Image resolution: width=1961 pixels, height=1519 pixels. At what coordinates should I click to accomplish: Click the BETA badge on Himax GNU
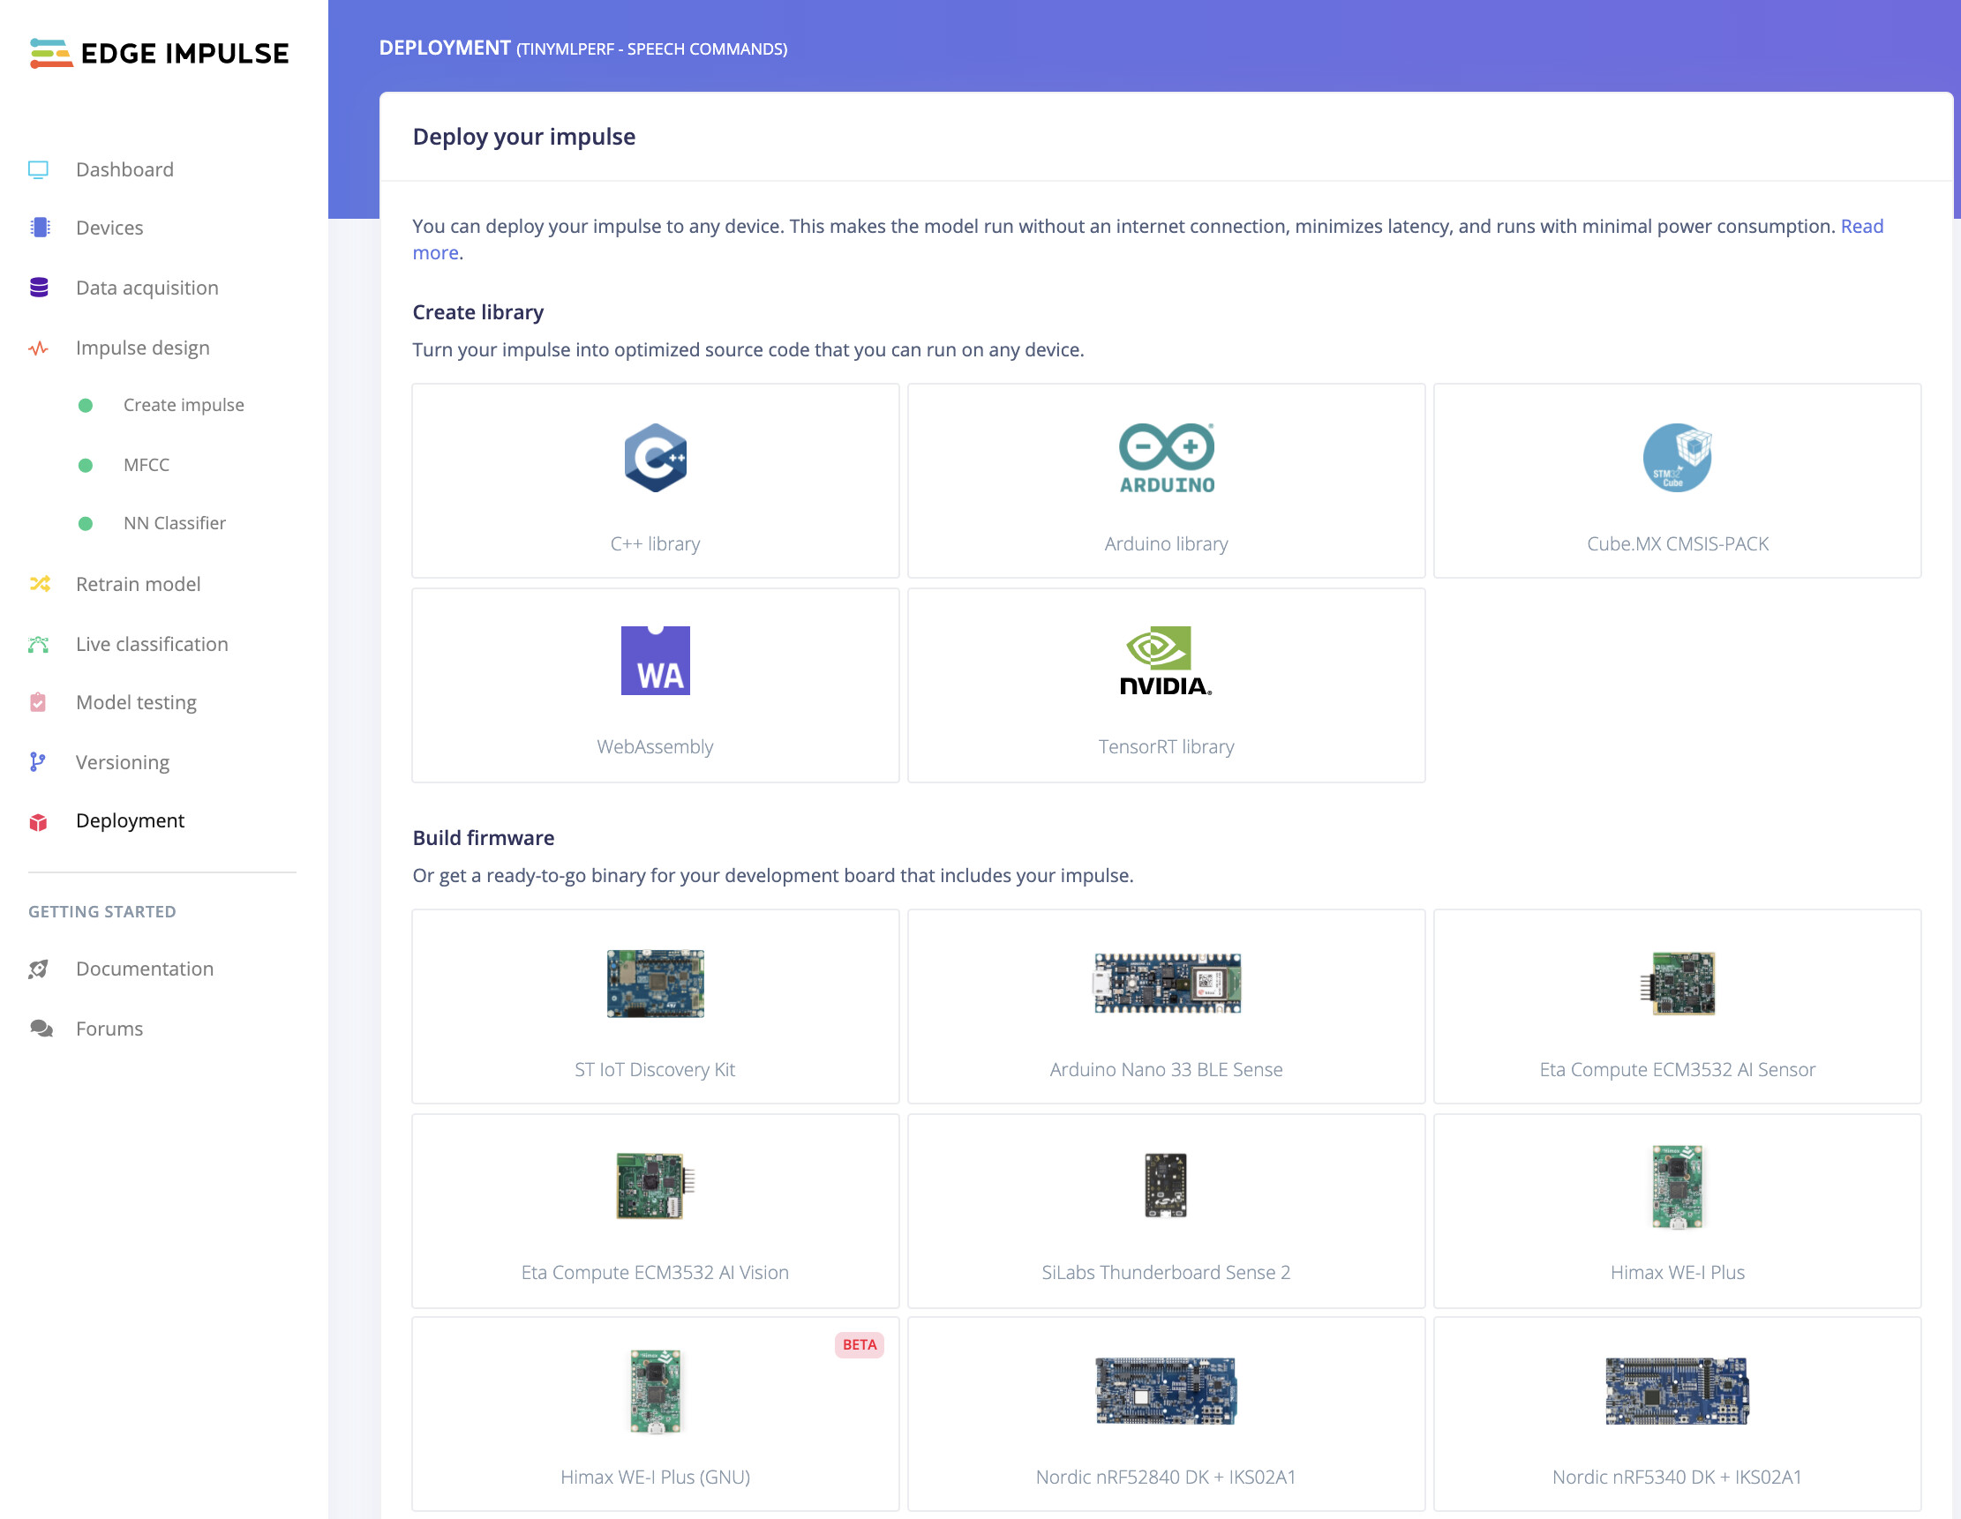click(860, 1345)
